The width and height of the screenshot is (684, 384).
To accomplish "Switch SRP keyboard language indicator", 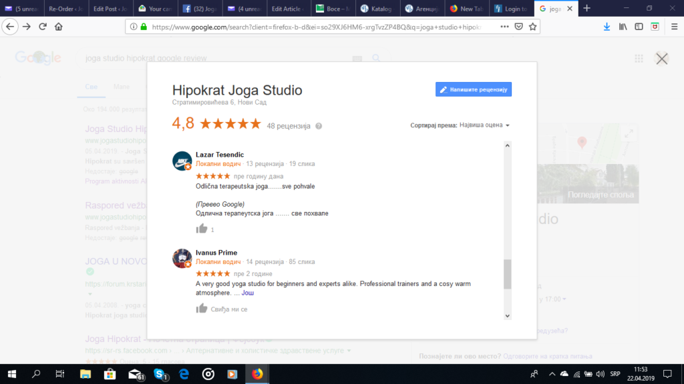I will tap(615, 374).
